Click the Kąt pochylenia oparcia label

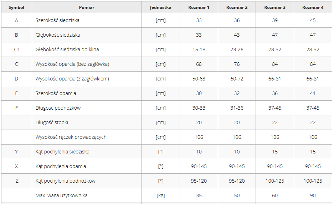pos(61,166)
